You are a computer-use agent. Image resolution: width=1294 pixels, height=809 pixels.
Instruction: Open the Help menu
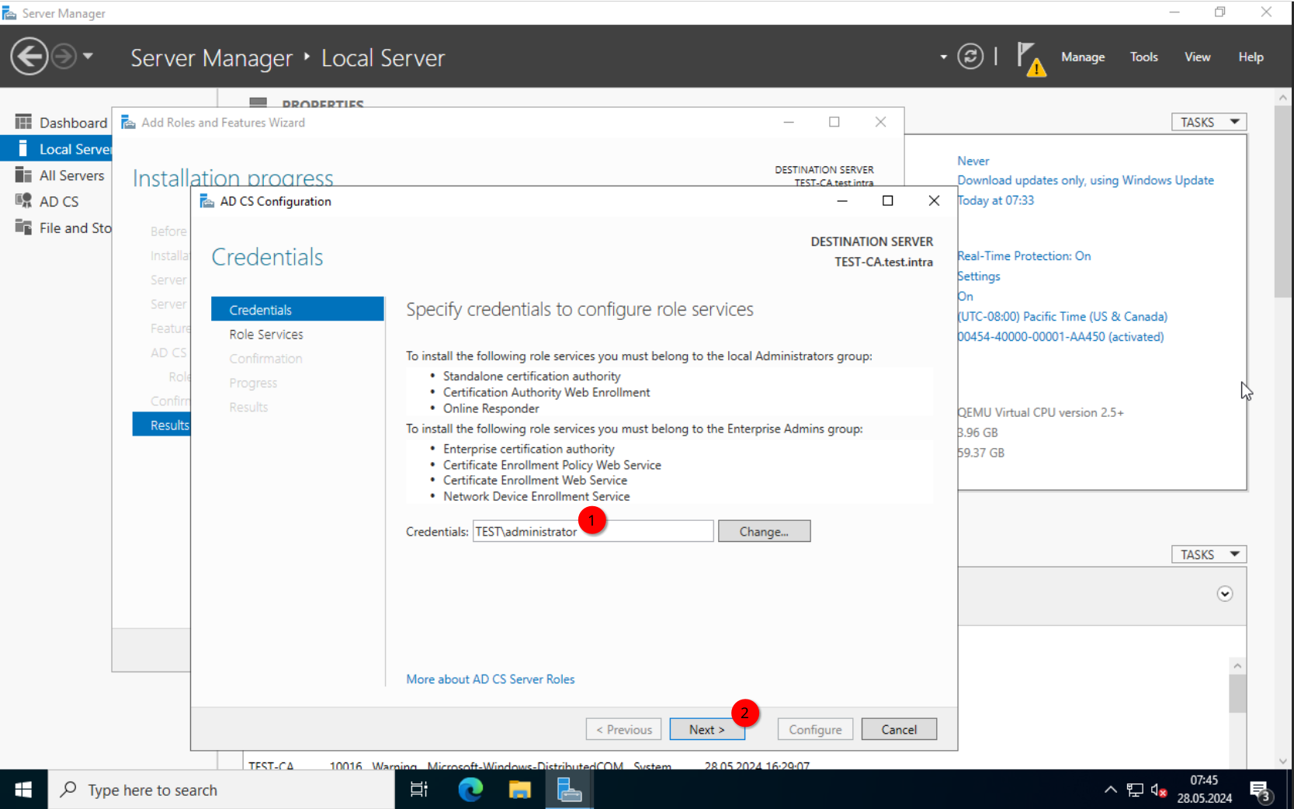point(1251,57)
